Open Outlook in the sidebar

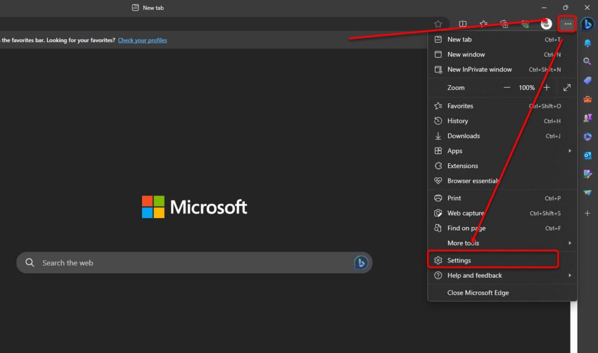coord(587,155)
